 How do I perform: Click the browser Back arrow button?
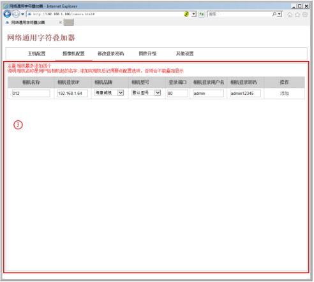tap(7, 14)
